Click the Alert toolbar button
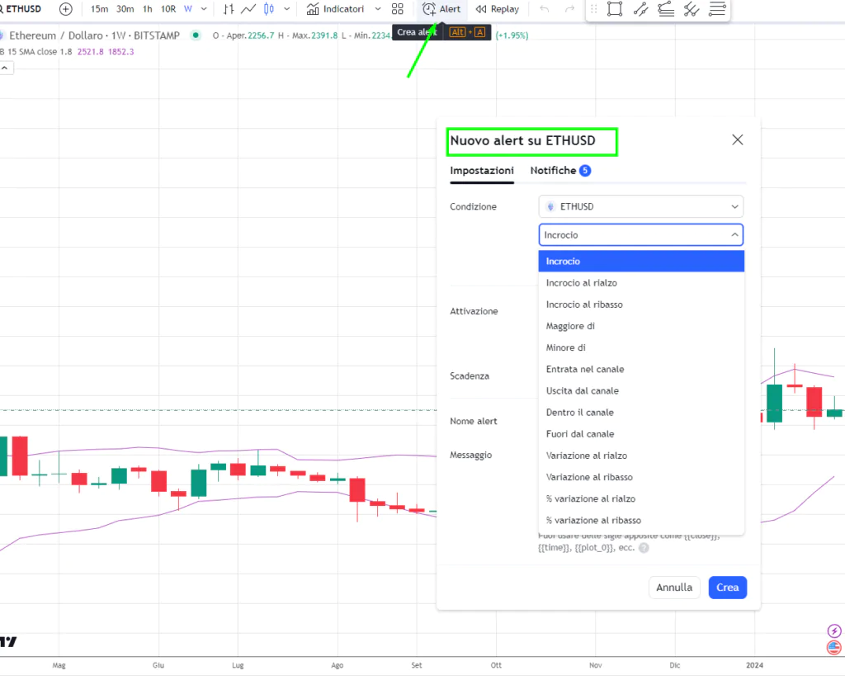This screenshot has height=680, width=845. 441,9
